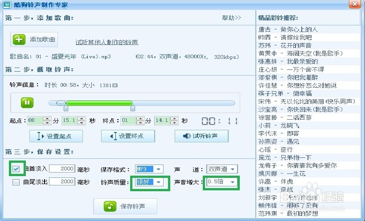Screen dimensions: 365x221
Task: Select 黄贯中 - 海阔天空(我是歌手)
Action: [308, 54]
